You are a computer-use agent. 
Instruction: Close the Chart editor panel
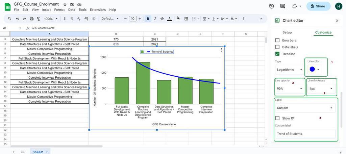click(337, 21)
